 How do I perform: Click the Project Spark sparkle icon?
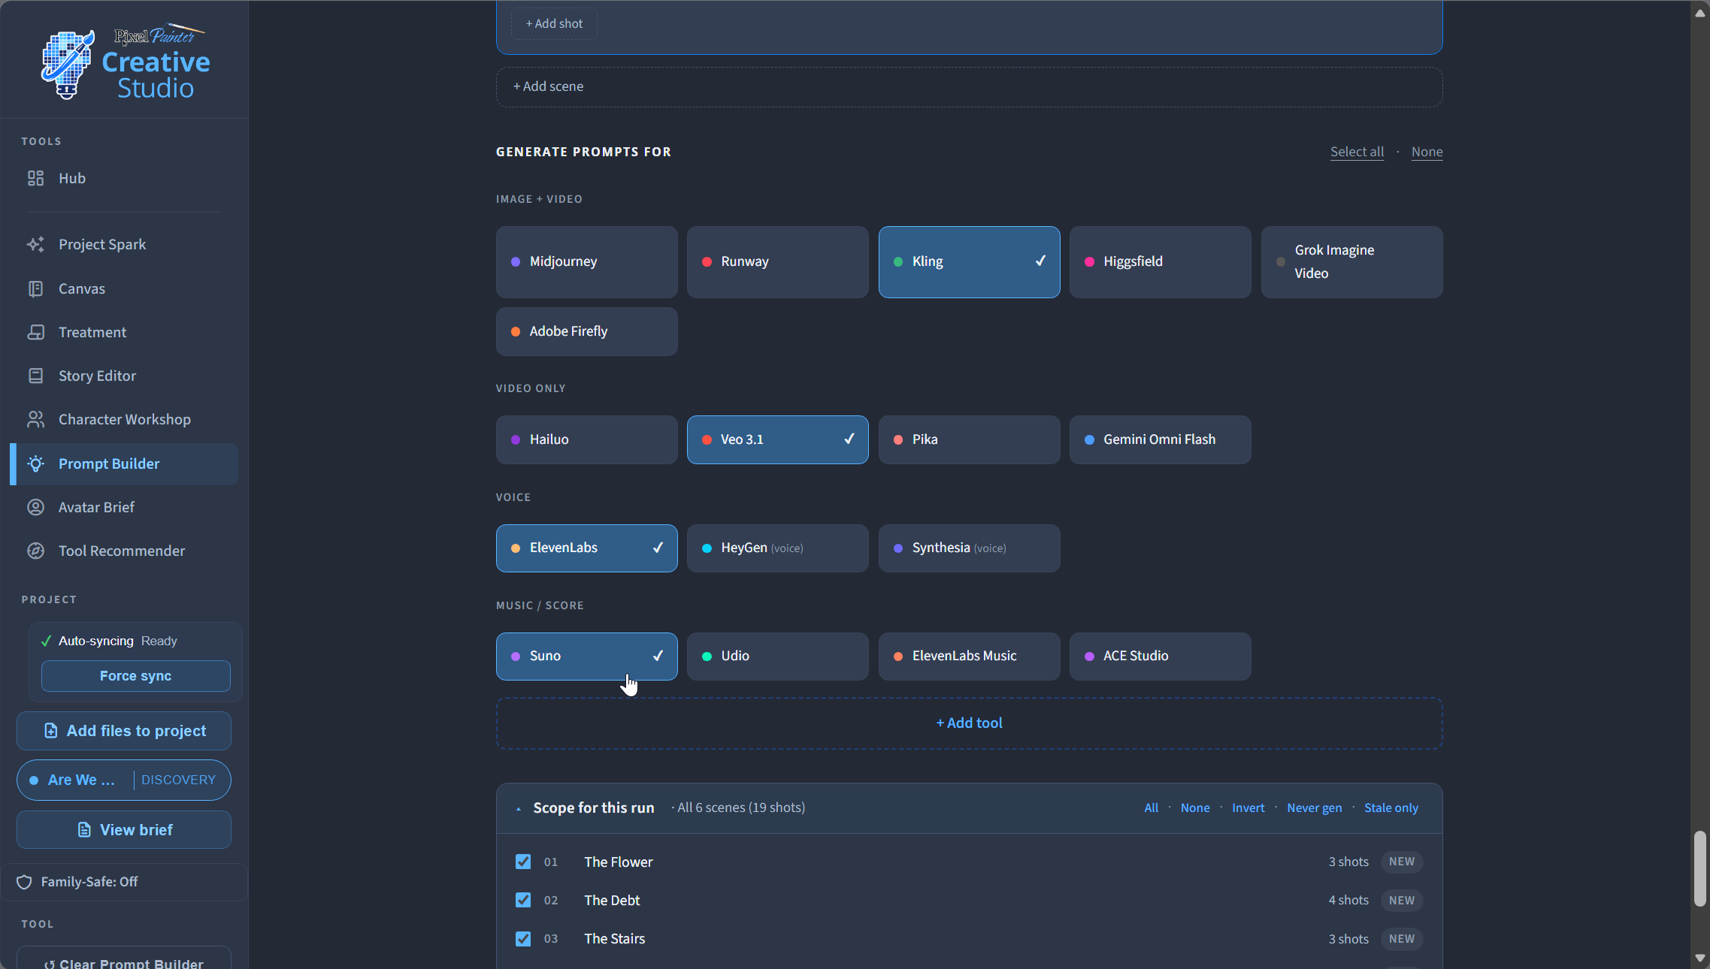(35, 244)
